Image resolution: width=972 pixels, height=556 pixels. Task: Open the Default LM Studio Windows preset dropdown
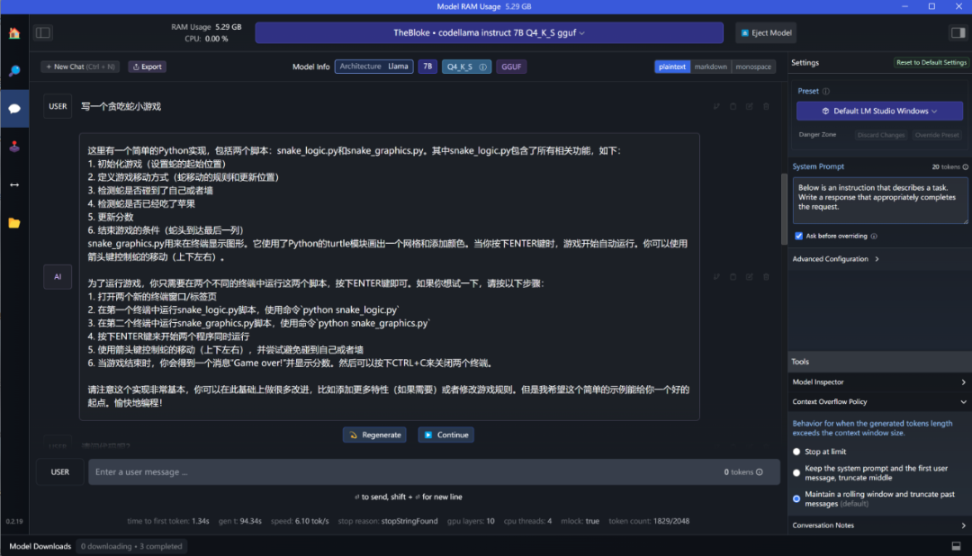pyautogui.click(x=878, y=111)
